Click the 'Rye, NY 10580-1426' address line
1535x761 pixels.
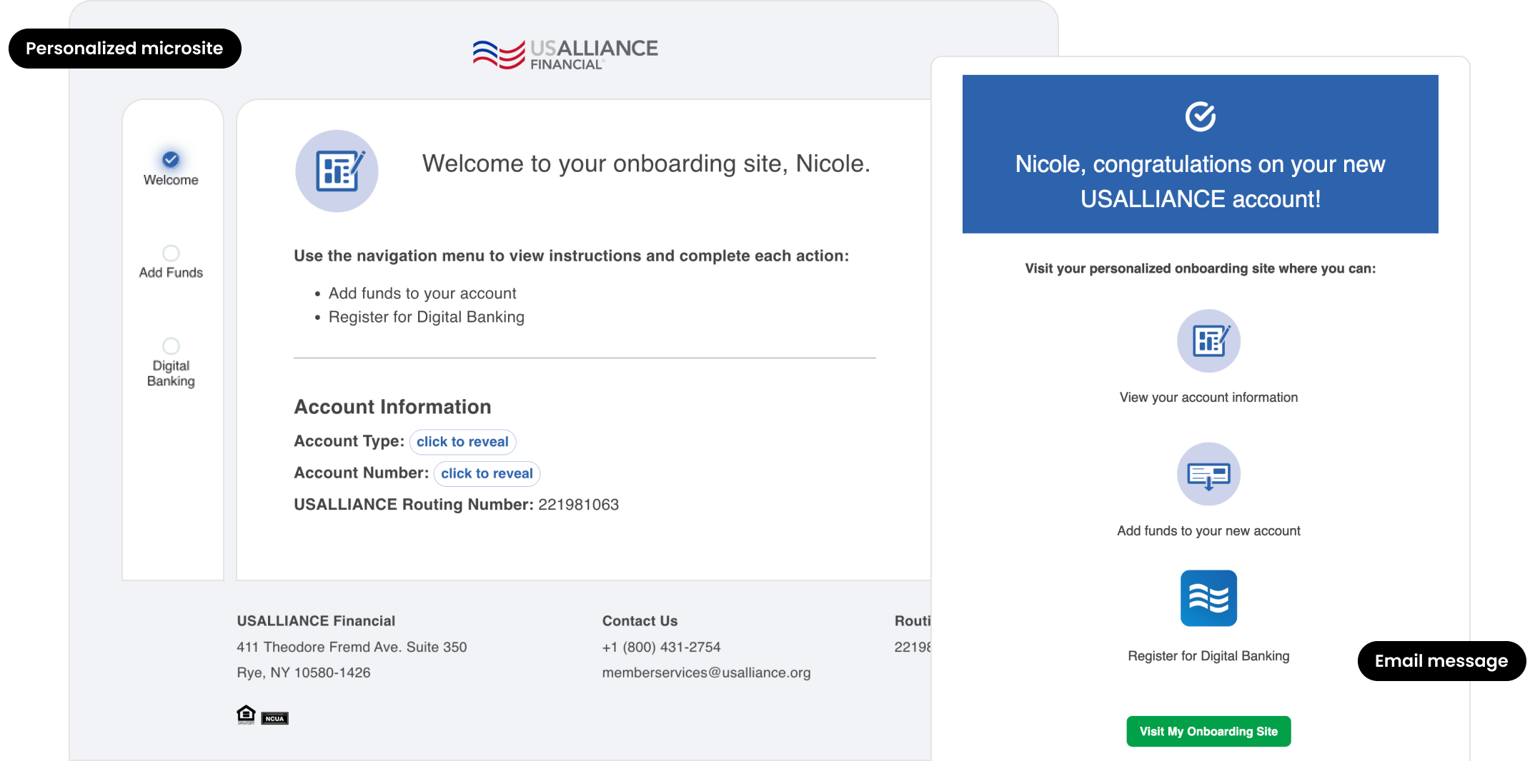click(304, 672)
